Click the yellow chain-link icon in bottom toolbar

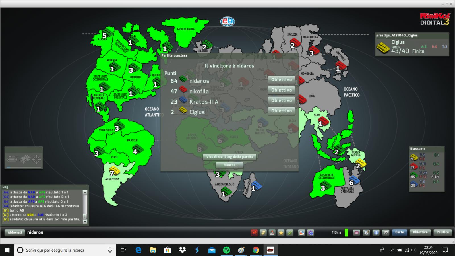point(263,233)
